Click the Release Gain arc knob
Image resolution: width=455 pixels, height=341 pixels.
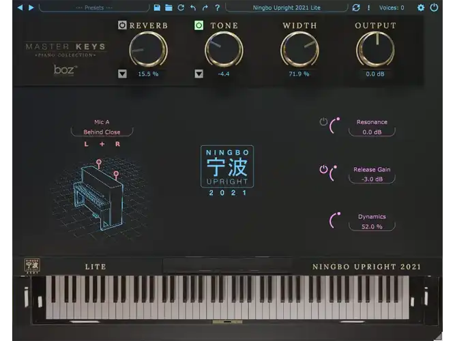333,173
